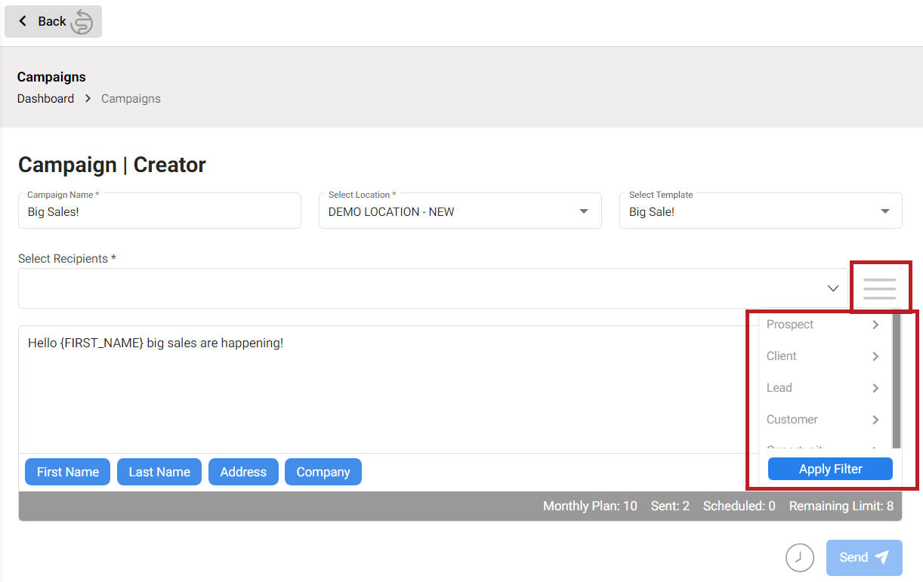The height and width of the screenshot is (582, 923).
Task: Click inside the Campaign Name input field
Action: (159, 211)
